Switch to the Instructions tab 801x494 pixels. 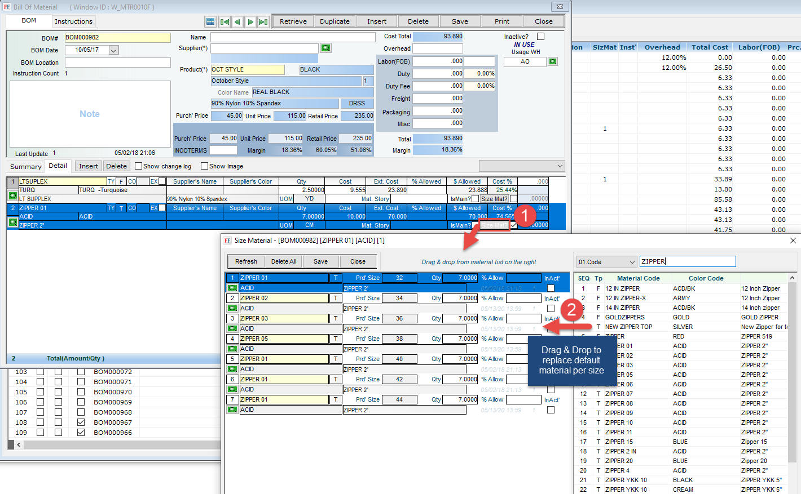[73, 21]
